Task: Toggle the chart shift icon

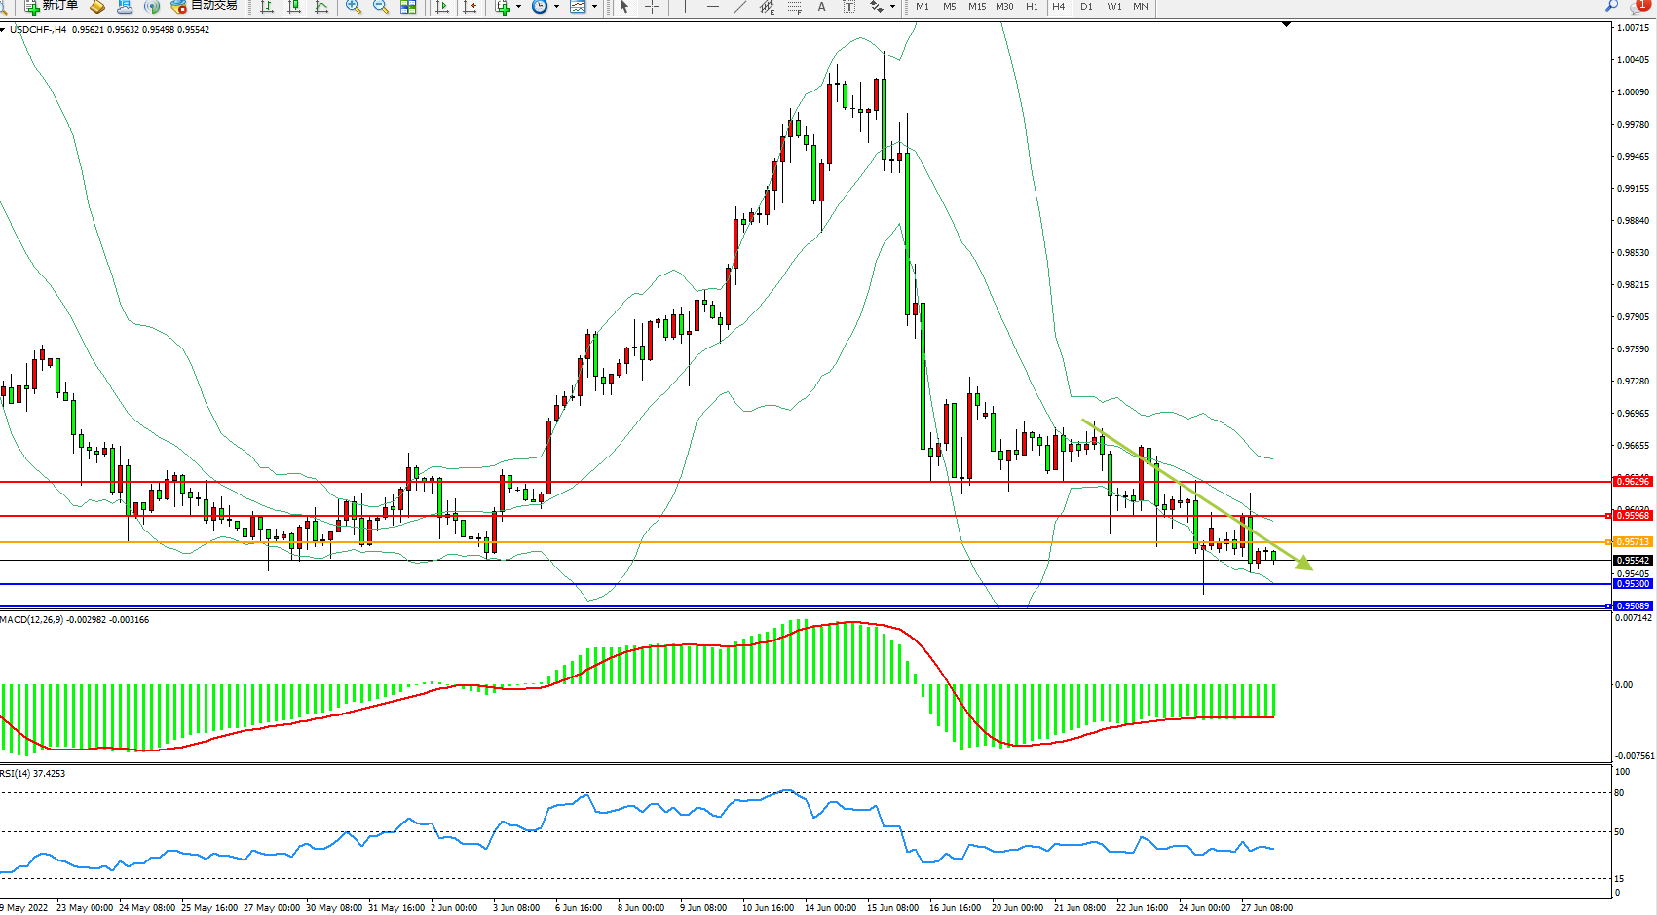Action: pos(470,7)
